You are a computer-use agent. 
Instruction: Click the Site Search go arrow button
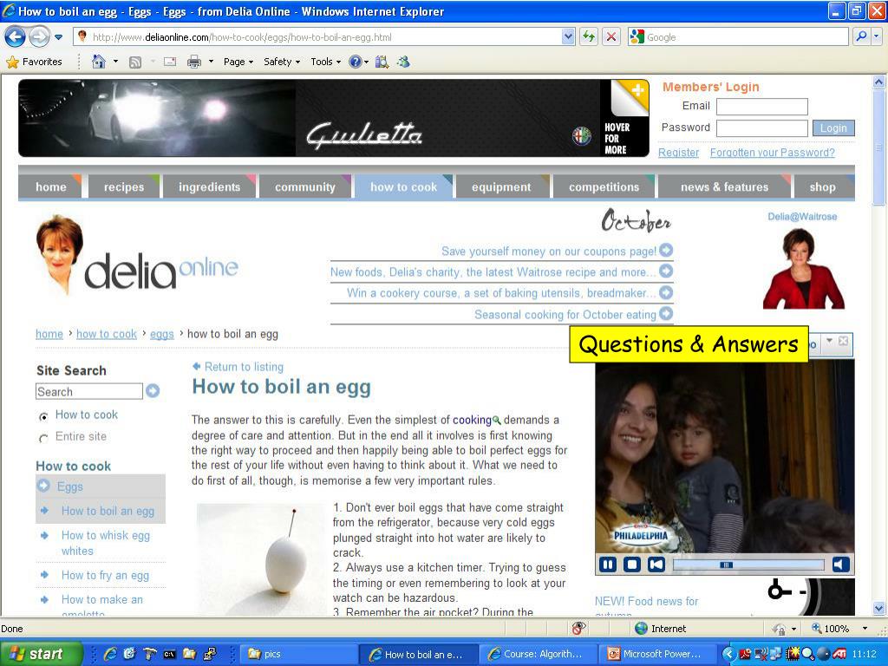click(x=153, y=391)
